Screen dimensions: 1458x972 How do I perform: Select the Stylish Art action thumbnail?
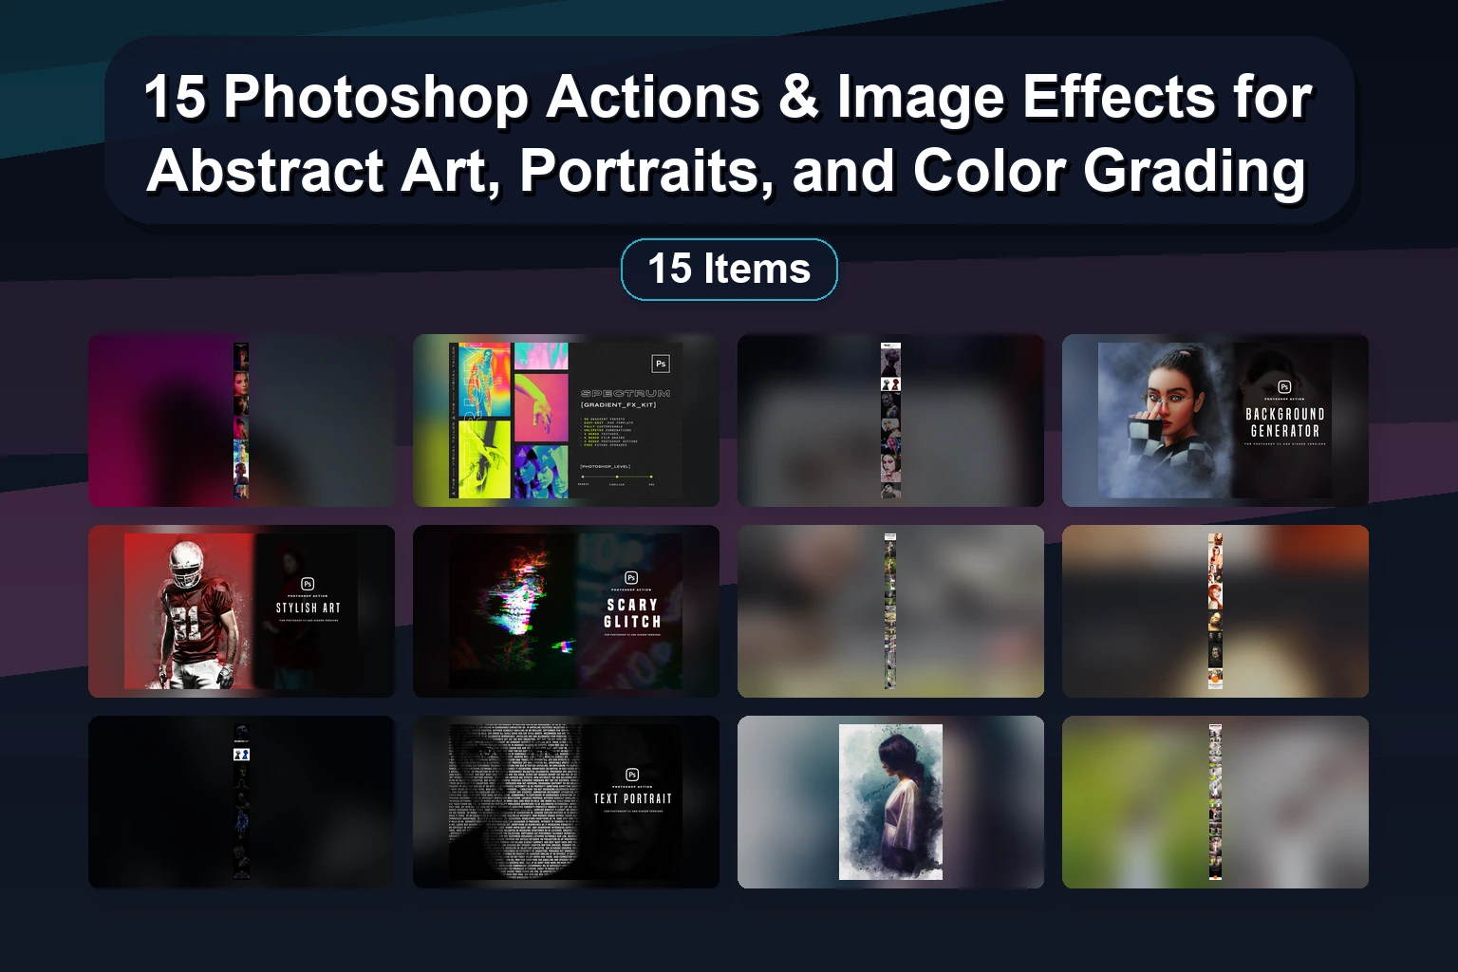(x=241, y=611)
